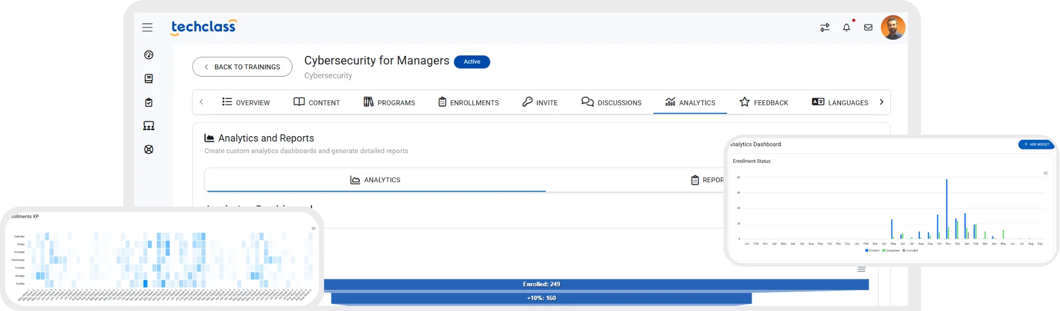1060x311 pixels.
Task: Toggle Canceled legend in Enrollment Status chart
Action: [910, 250]
